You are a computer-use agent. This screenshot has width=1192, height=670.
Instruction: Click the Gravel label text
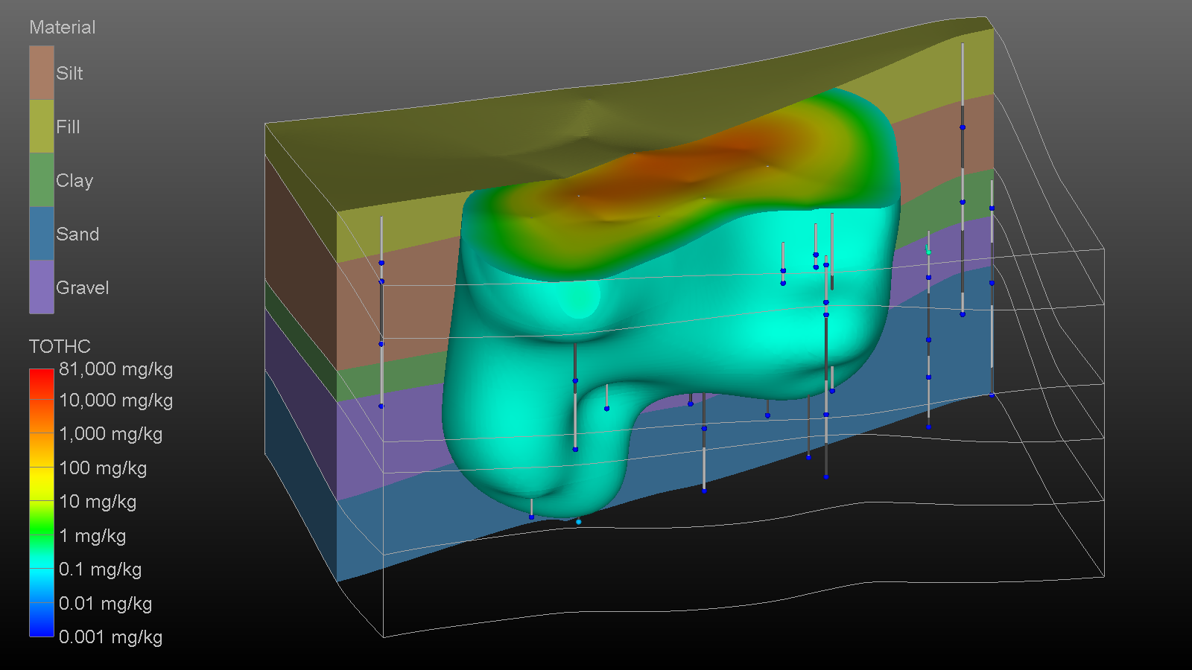pyautogui.click(x=82, y=287)
